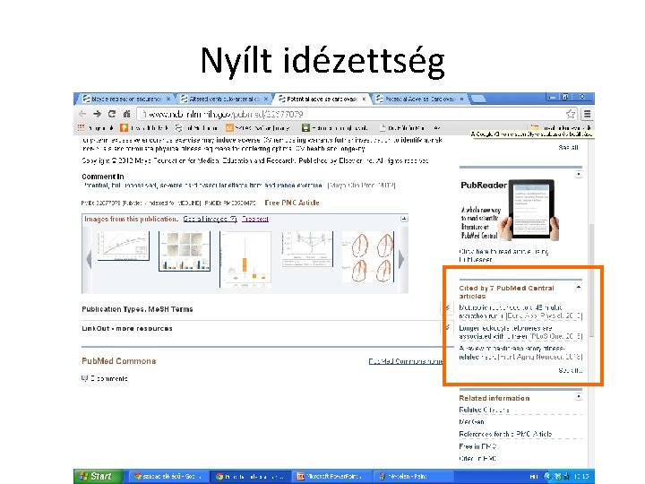Click the taskbar language indicator 'HU'
The image size is (645, 484).
(x=534, y=476)
